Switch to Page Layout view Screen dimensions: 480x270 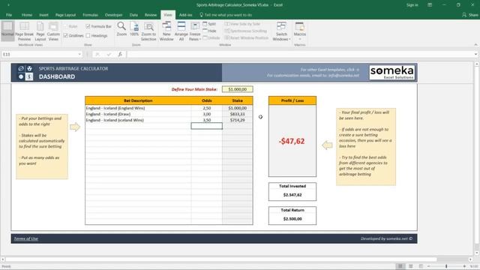pyautogui.click(x=40, y=31)
